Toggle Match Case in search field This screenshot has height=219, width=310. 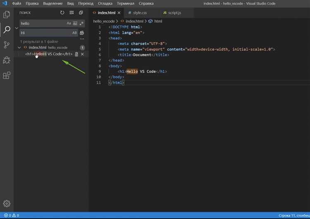click(x=69, y=24)
